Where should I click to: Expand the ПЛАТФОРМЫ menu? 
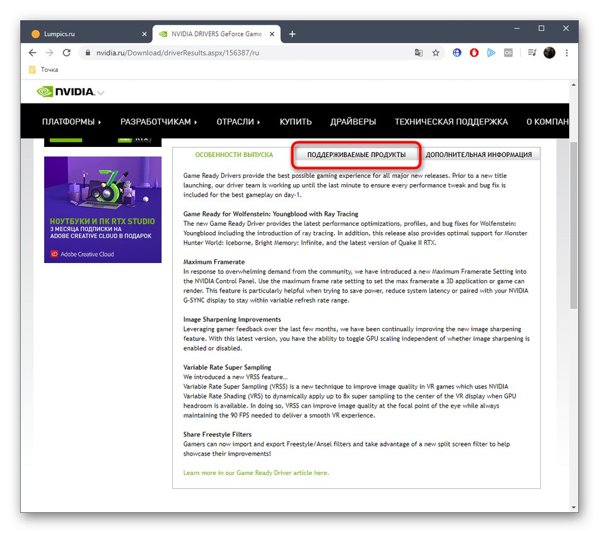(x=71, y=122)
